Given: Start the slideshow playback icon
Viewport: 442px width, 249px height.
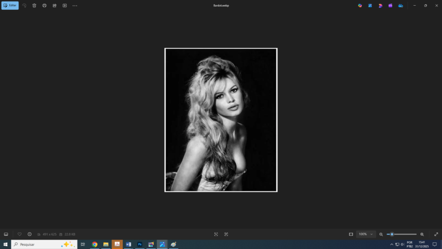Looking at the screenshot, I should pos(65,5).
